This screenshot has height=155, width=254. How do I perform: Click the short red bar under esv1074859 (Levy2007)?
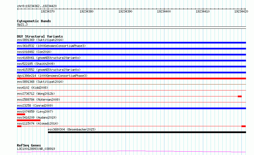(21, 114)
